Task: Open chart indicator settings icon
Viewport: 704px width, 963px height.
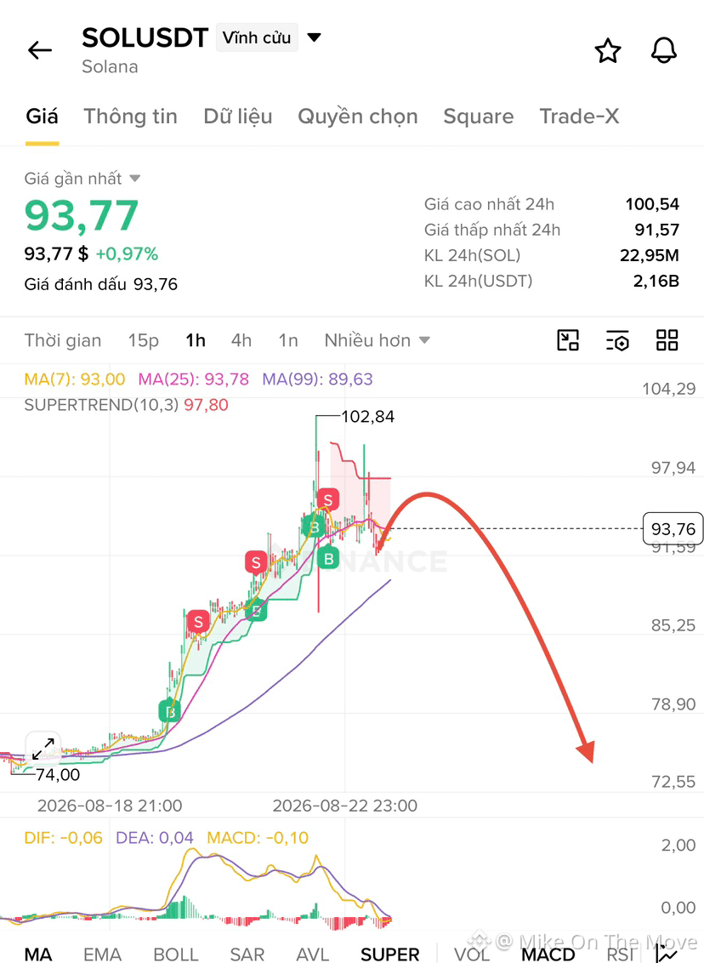Action: coord(617,340)
